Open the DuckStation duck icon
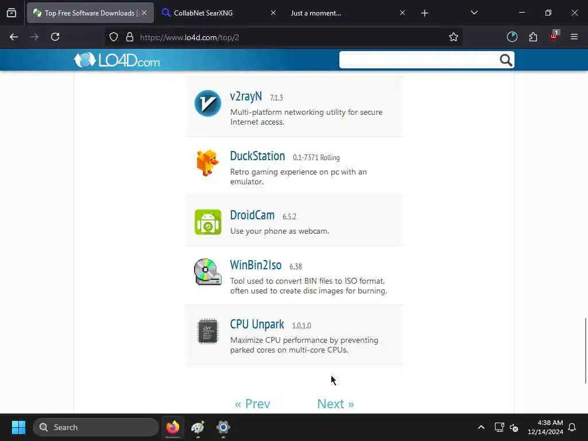588x441 pixels. point(207,163)
